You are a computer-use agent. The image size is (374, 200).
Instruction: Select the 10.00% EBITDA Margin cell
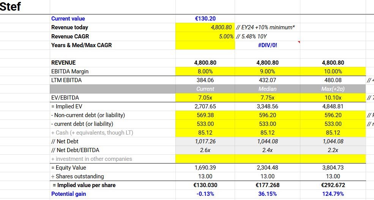point(333,71)
